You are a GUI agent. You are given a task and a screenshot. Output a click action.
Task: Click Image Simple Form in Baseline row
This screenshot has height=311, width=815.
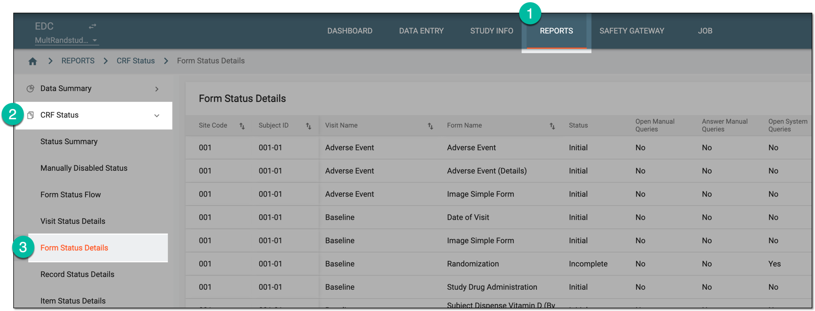480,241
